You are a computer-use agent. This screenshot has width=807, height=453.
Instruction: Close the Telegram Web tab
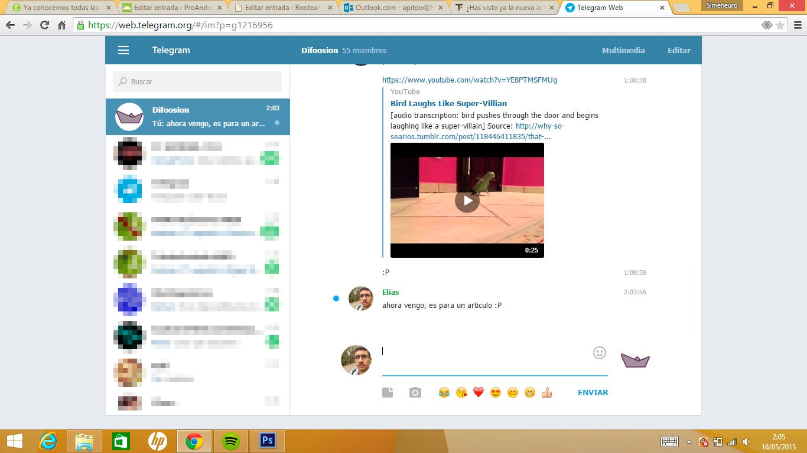coord(662,8)
